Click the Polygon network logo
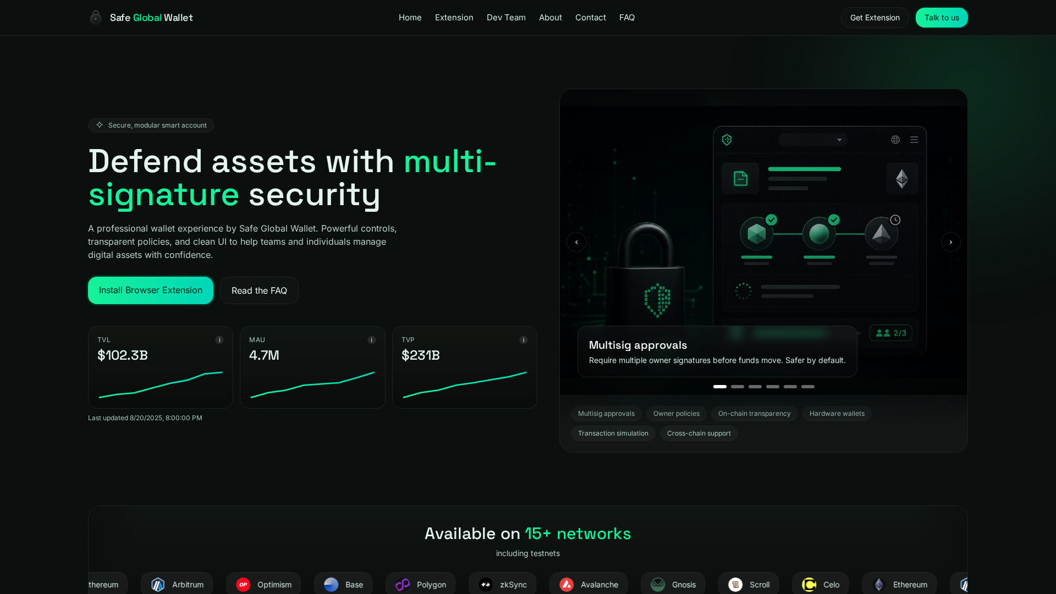The width and height of the screenshot is (1056, 594). [x=403, y=585]
